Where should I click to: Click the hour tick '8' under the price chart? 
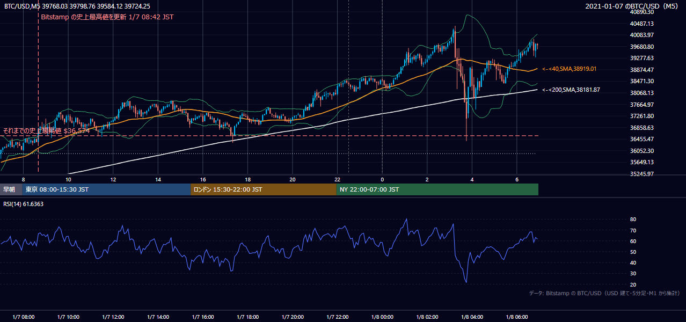point(23,179)
